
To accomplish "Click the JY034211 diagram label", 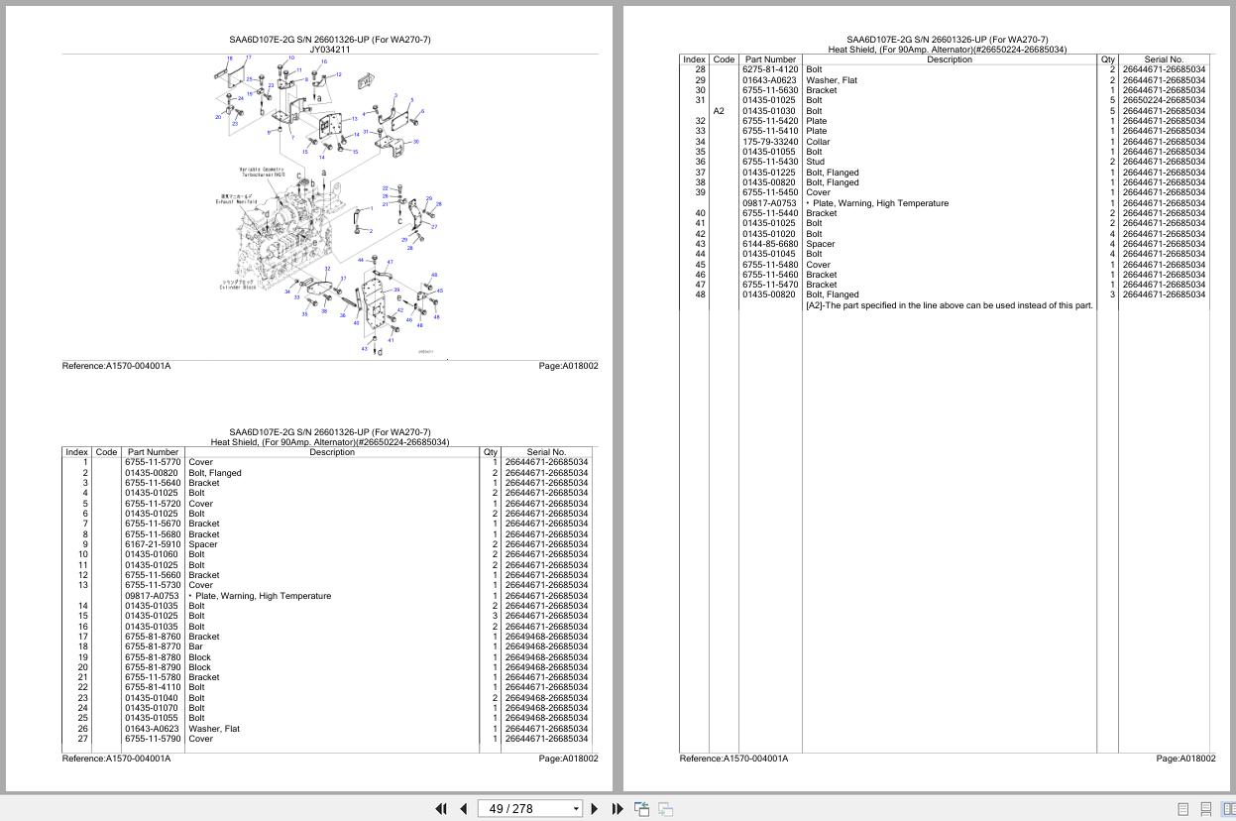I will 330,50.
